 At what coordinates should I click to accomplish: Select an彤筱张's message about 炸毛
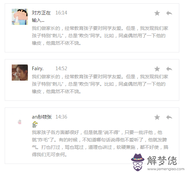[100, 143]
